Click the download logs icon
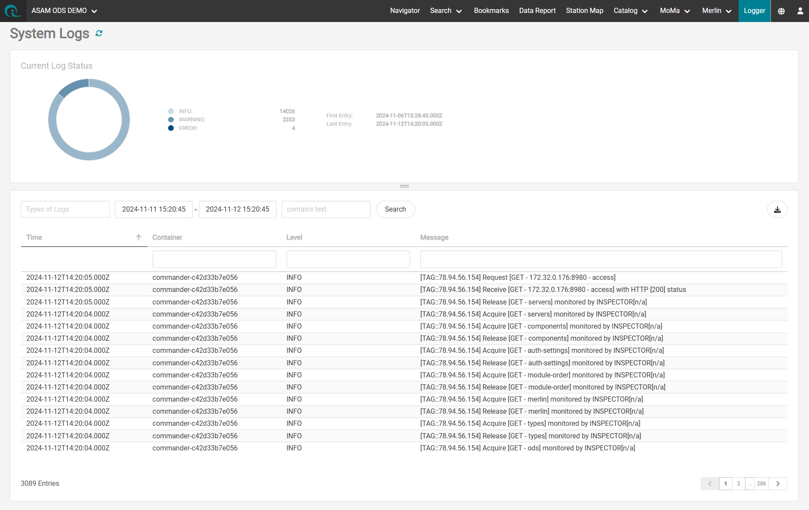Screen dimensions: 809x510 point(777,209)
